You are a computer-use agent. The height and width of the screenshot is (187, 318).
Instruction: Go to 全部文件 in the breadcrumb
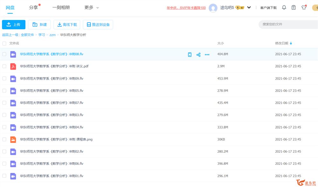[27, 35]
